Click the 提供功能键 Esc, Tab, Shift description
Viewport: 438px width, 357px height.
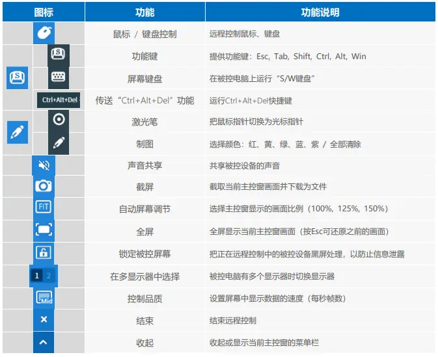[288, 57]
